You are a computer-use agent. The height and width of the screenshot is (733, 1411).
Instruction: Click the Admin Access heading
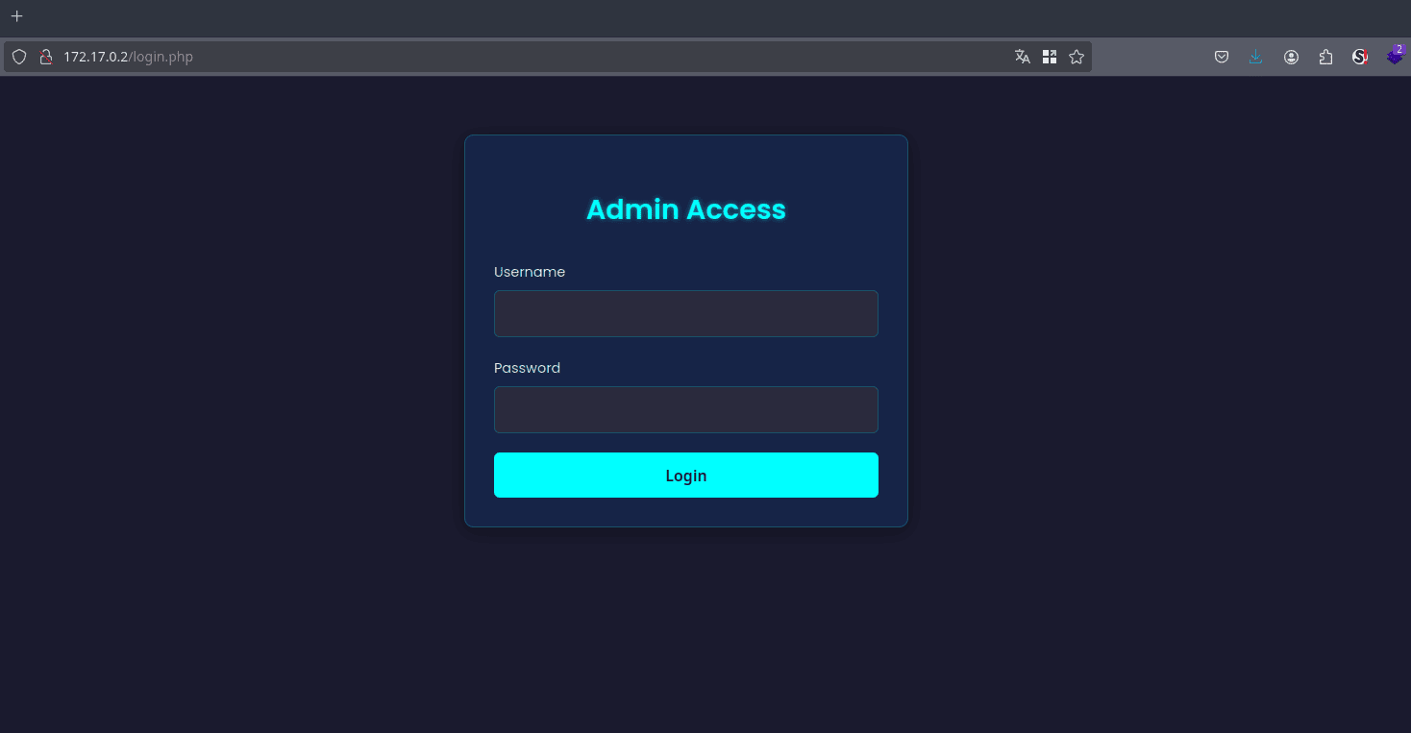[x=685, y=209]
